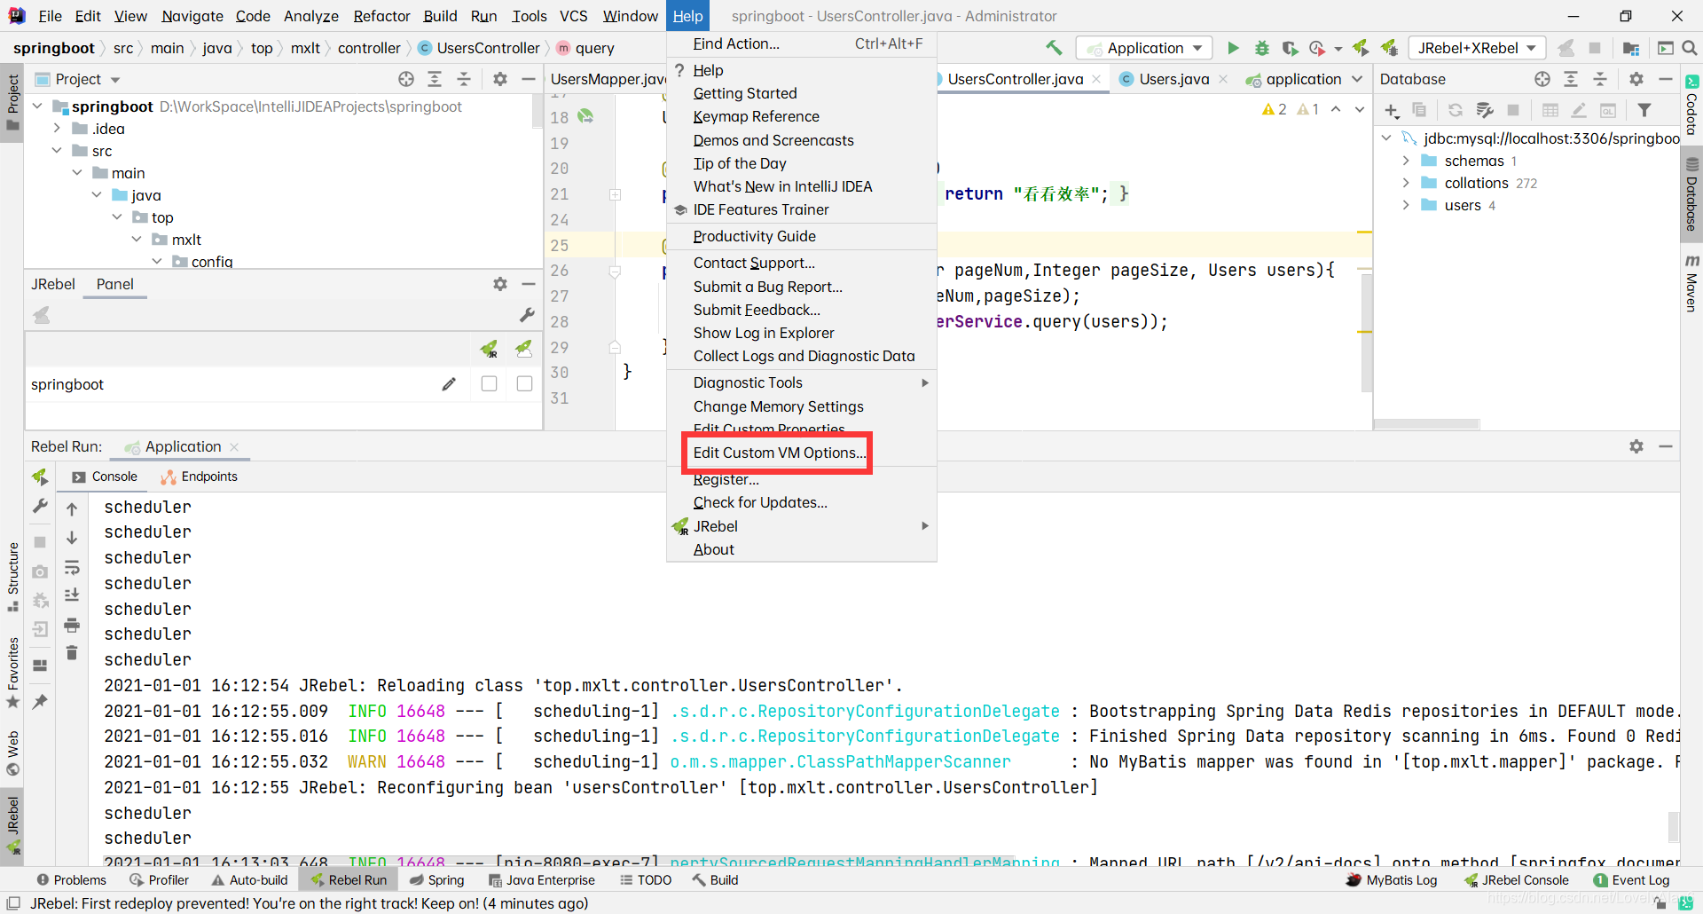The height and width of the screenshot is (914, 1703).
Task: Click scroll up arrow in console toolbar
Action: point(72,508)
